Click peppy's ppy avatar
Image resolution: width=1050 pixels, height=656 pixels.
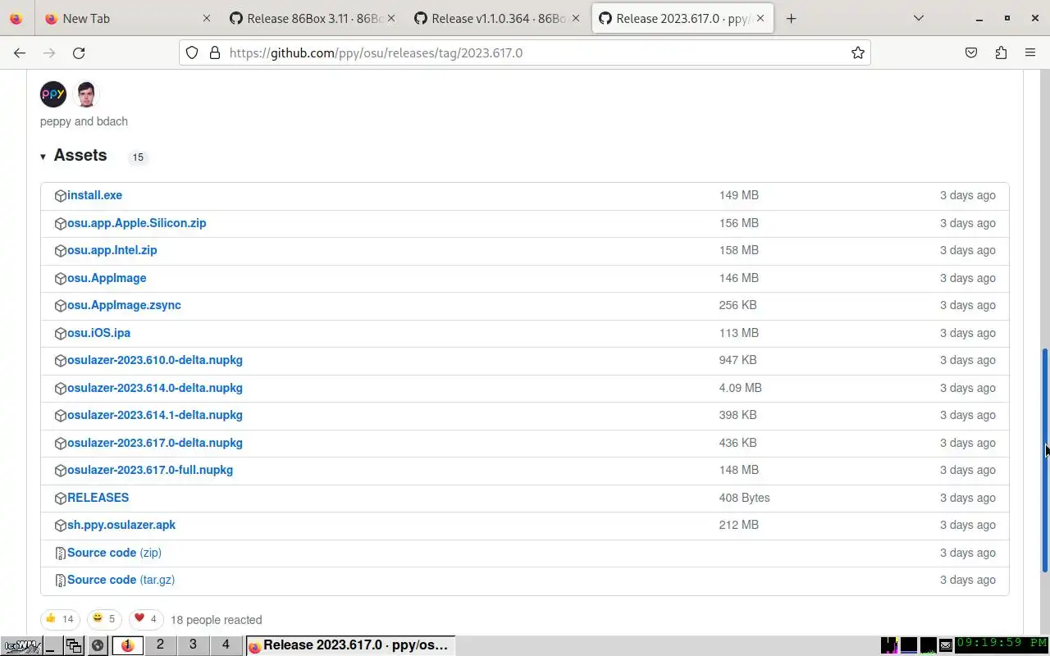[53, 94]
